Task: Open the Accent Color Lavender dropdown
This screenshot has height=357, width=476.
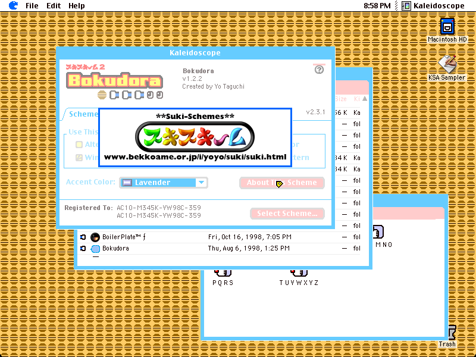Action: point(164,183)
